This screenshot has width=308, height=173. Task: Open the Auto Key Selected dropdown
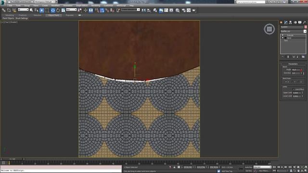262,167
